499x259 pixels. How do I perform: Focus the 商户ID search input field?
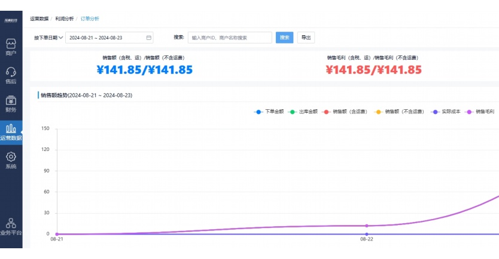[x=230, y=38]
